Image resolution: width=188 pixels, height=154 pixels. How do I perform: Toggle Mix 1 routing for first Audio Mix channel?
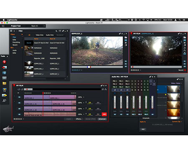[115, 81]
